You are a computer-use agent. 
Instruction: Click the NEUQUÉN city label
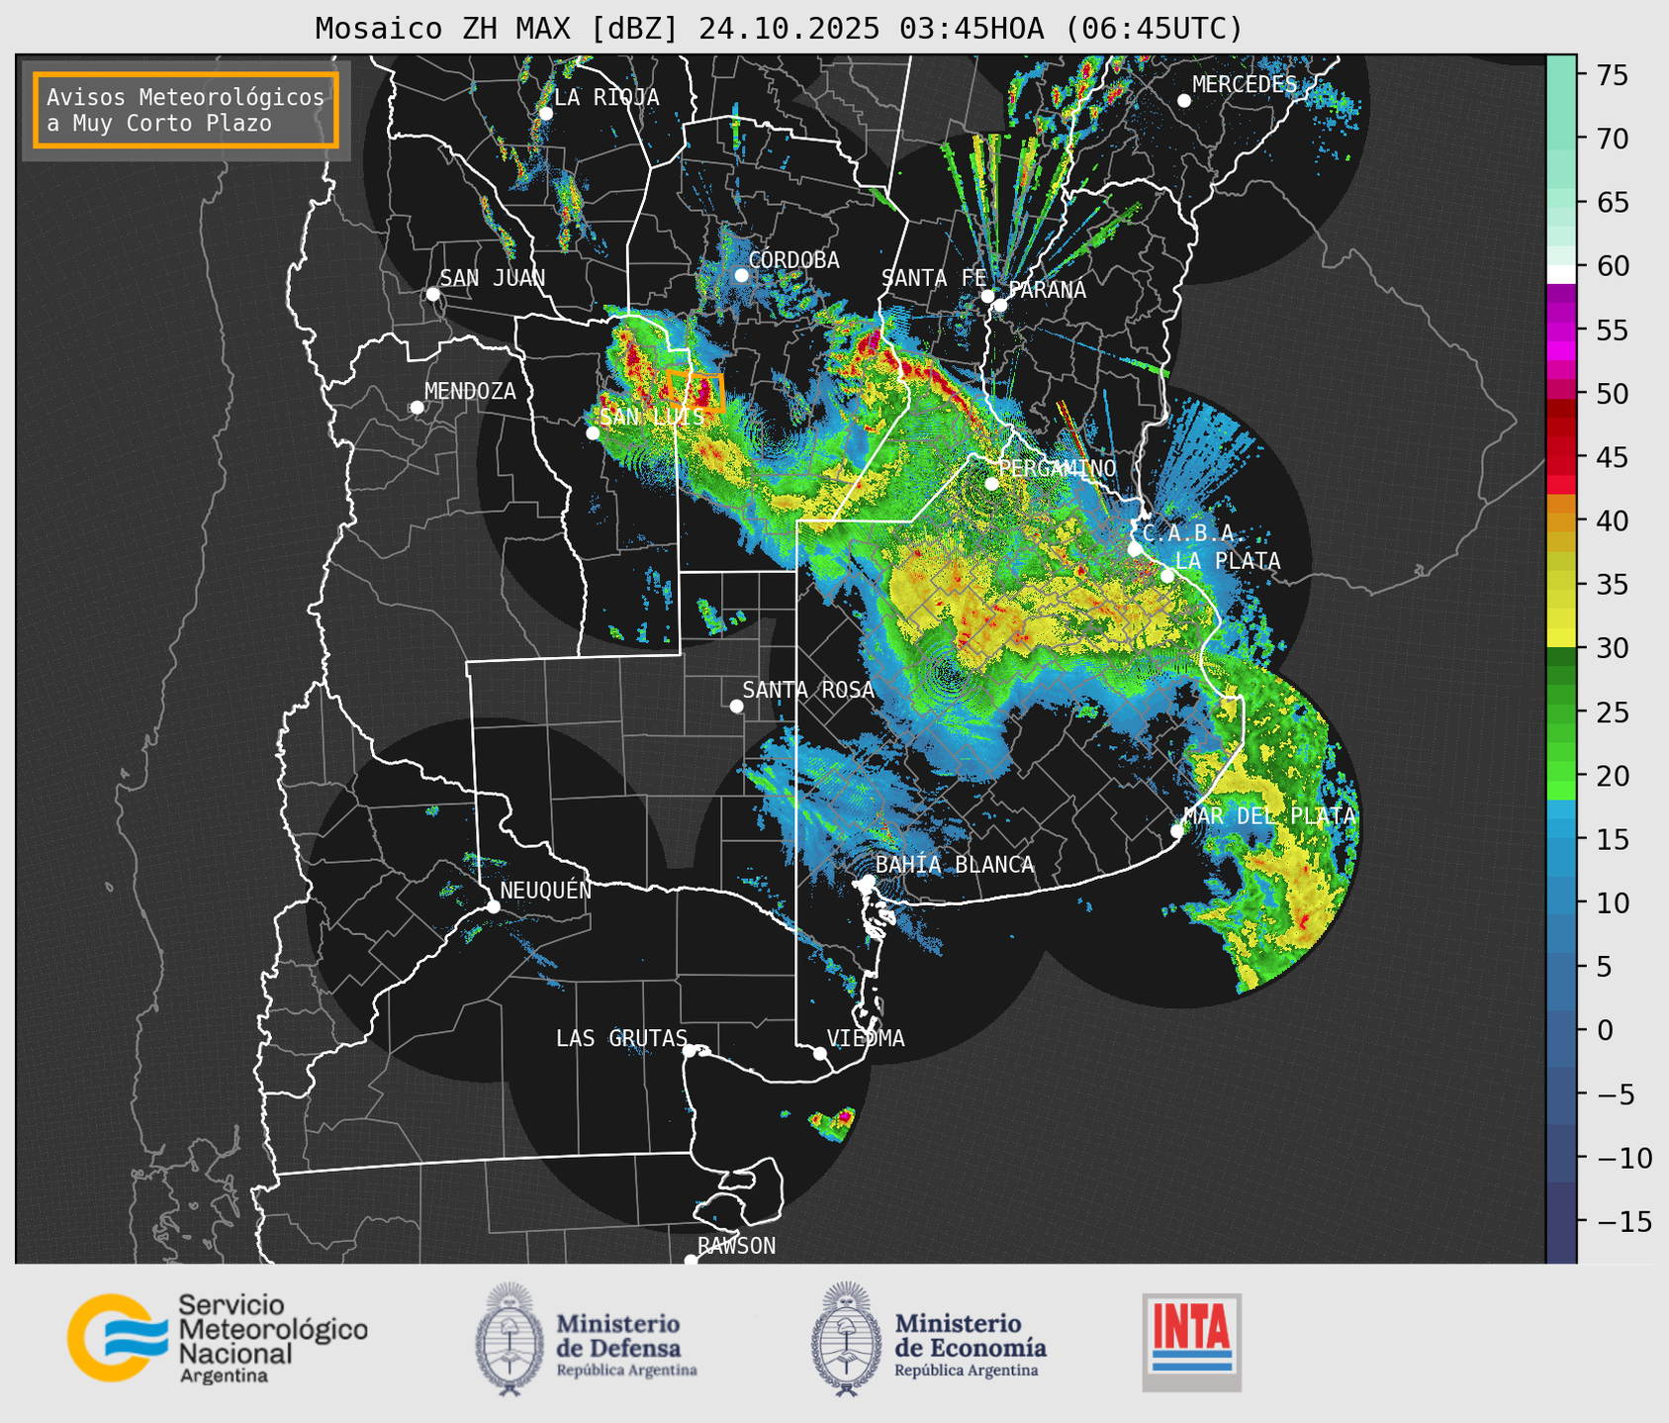click(x=546, y=891)
